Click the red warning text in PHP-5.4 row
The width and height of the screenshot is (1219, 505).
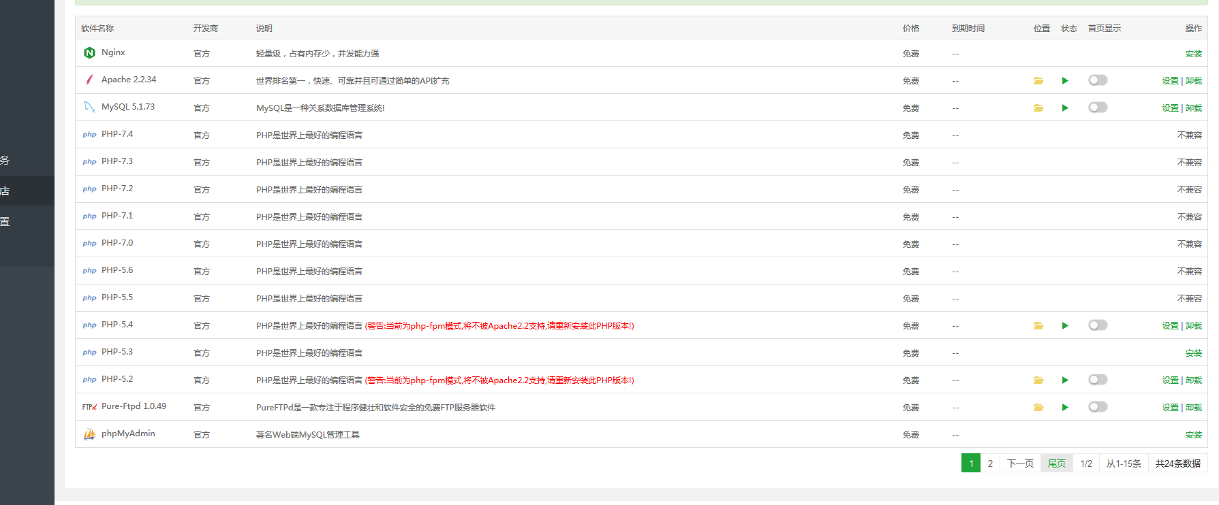[499, 326]
